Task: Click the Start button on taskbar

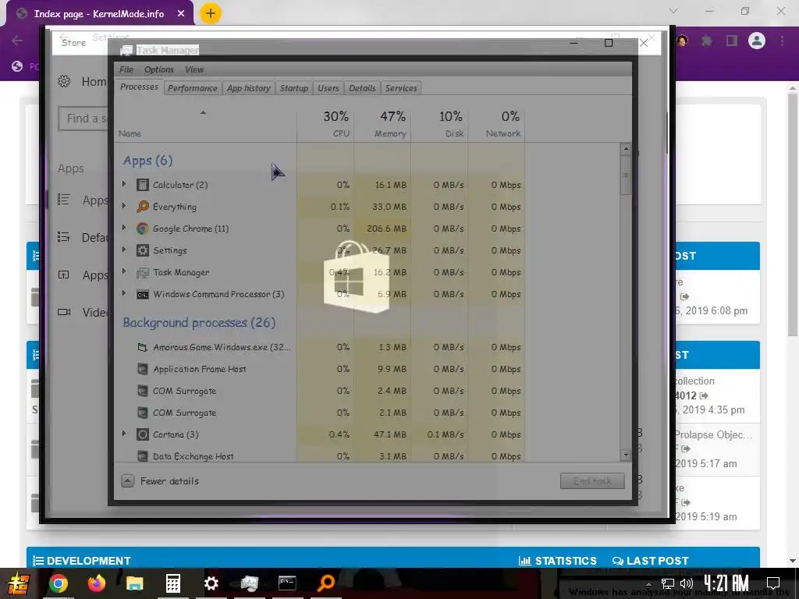Action: point(19,583)
